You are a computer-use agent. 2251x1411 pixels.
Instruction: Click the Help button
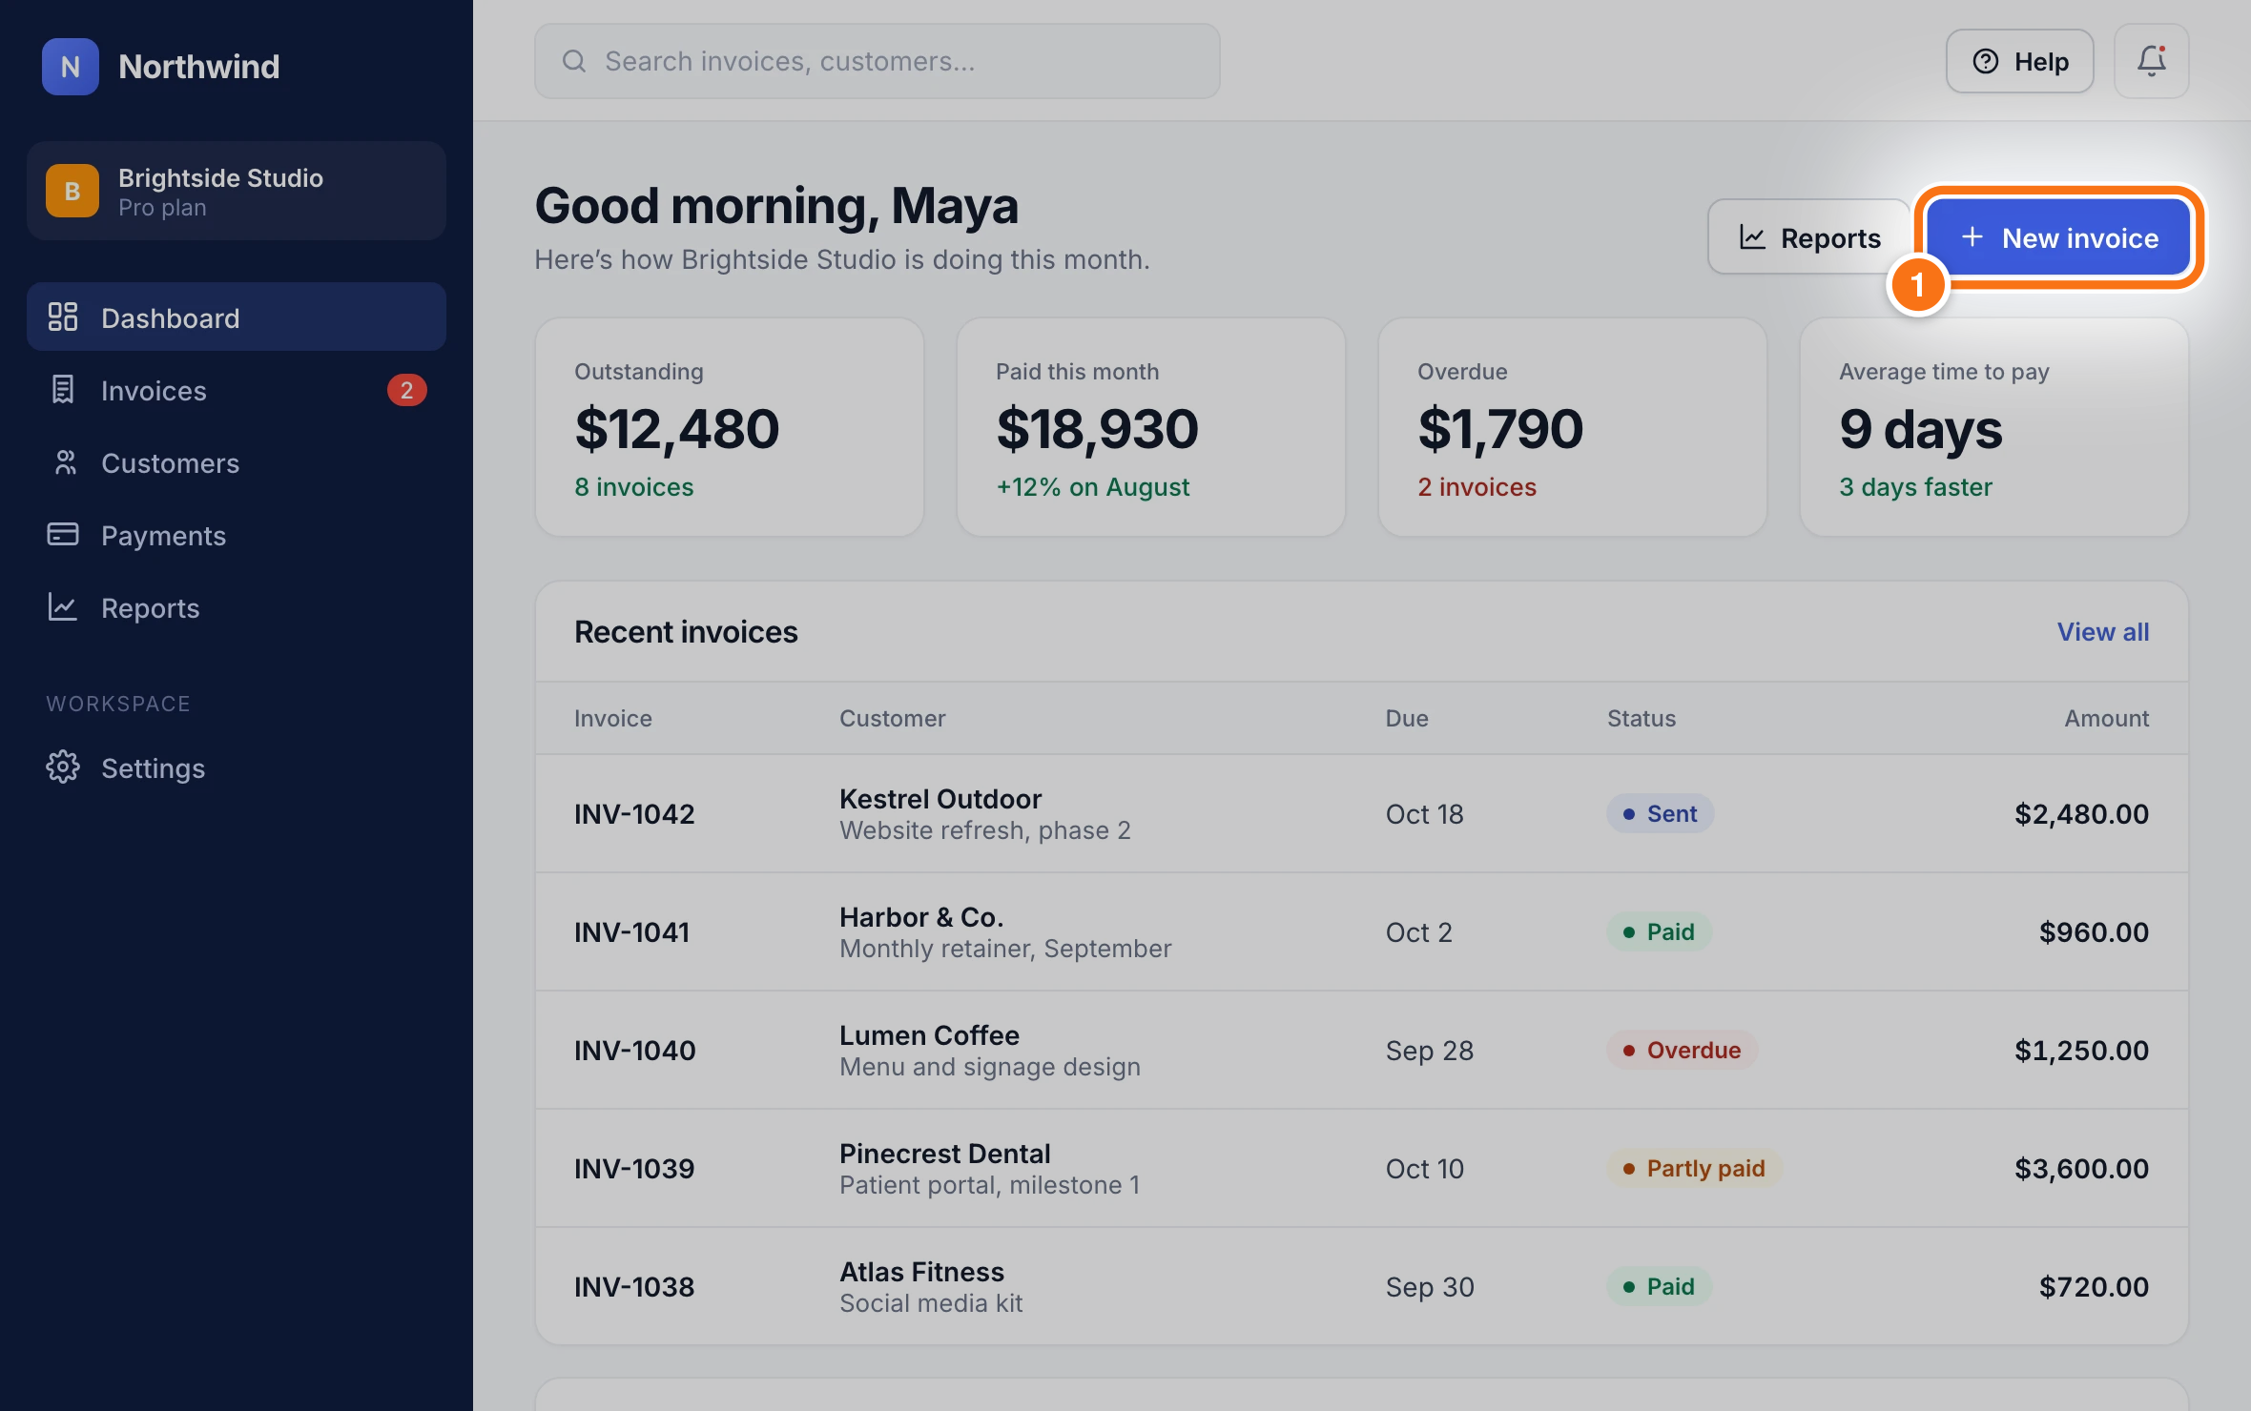tap(2019, 61)
